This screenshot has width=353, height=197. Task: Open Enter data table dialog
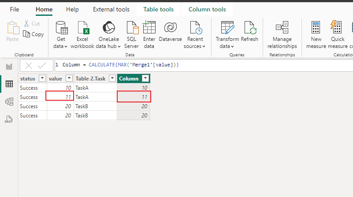(x=149, y=35)
